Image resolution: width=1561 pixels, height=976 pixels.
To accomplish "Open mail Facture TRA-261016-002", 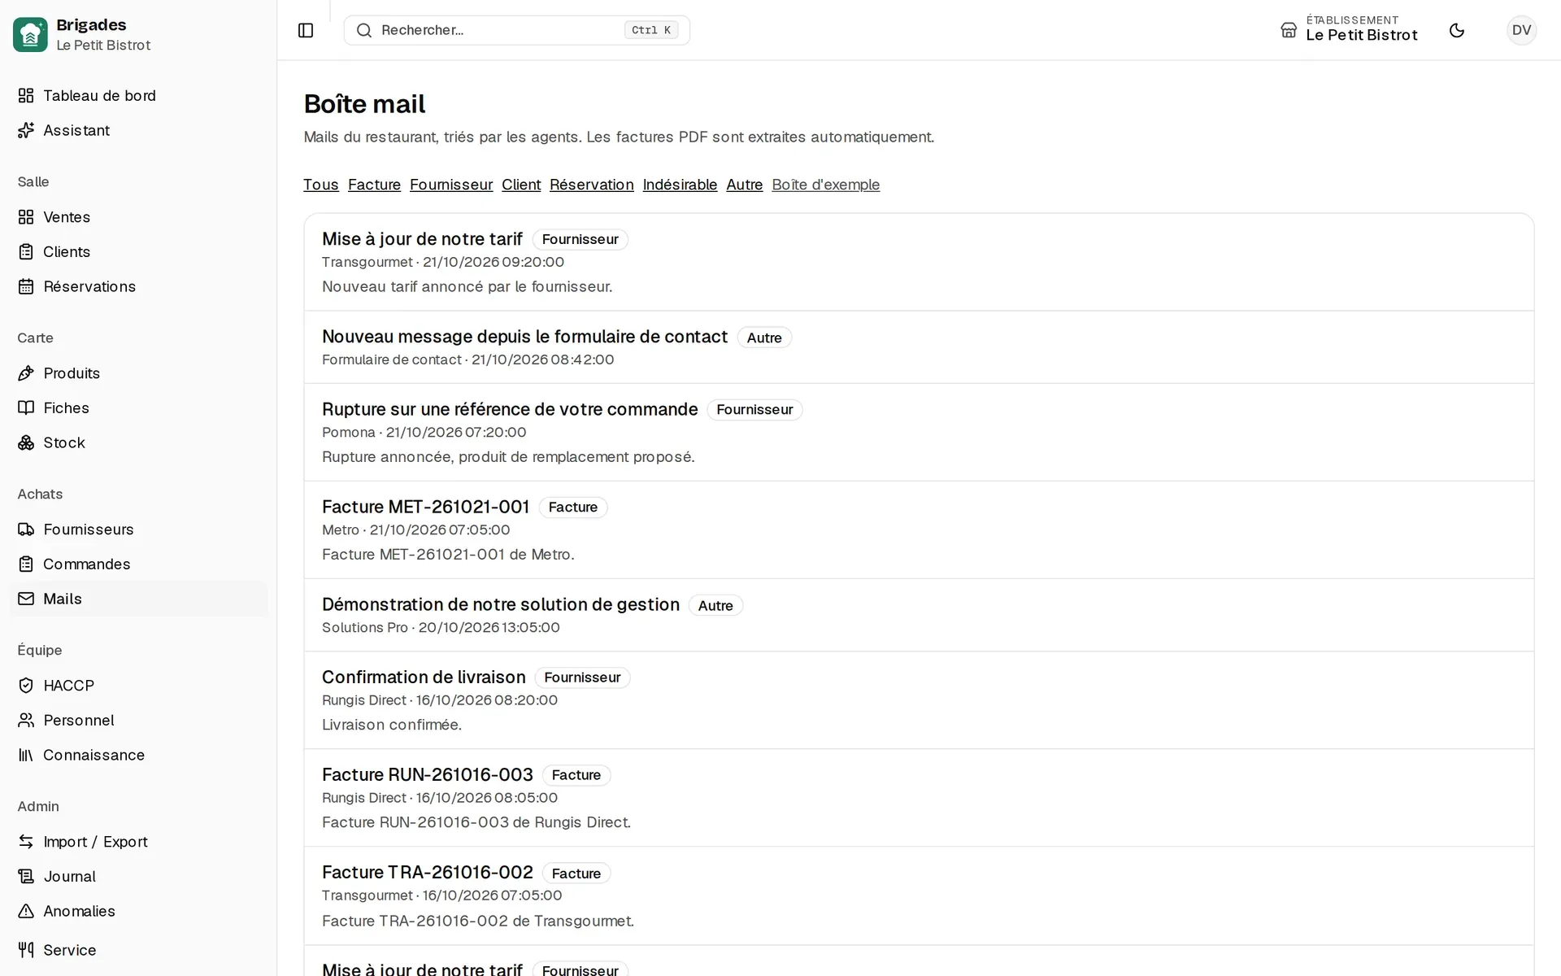I will (x=919, y=895).
